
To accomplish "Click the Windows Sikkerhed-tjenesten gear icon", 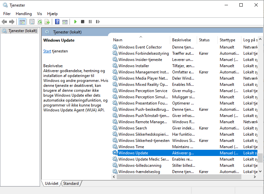I will tap(115, 140).
